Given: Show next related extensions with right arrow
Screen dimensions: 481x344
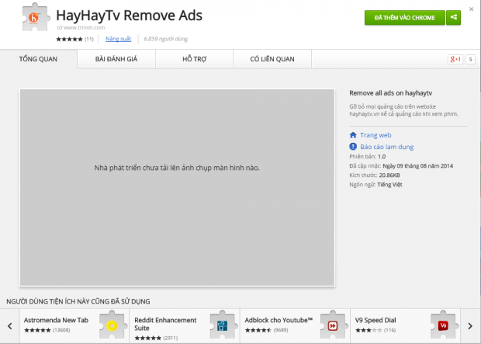Looking at the screenshot, I should tap(470, 326).
